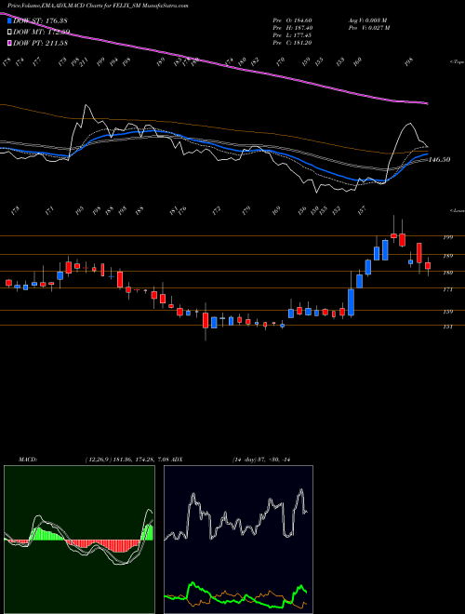Image resolution: width=465 pixels, height=614 pixels.
Task: Select the 'DOW ST: 176.38' legend text
Action: click(x=41, y=20)
